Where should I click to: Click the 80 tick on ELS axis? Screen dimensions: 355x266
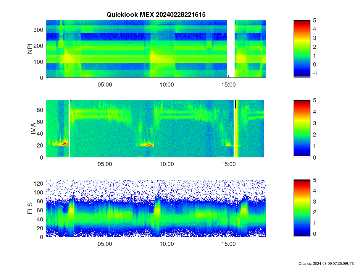coord(41,201)
